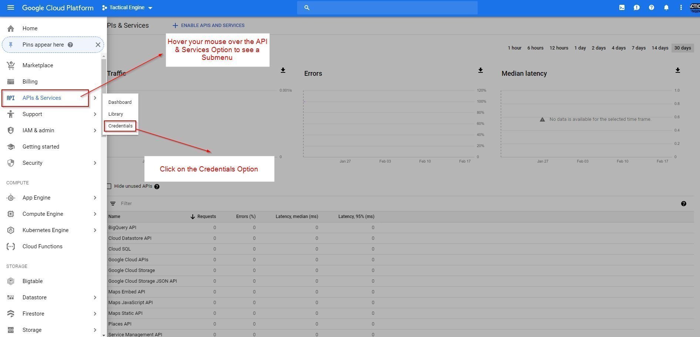This screenshot has width=700, height=337.
Task: Click the pin icon in Pins appear here
Action: point(11,45)
